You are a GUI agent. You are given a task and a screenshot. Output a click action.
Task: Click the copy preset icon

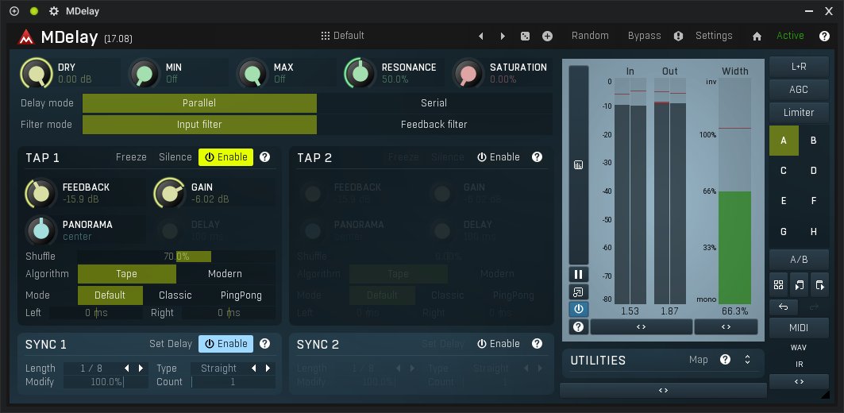[799, 285]
